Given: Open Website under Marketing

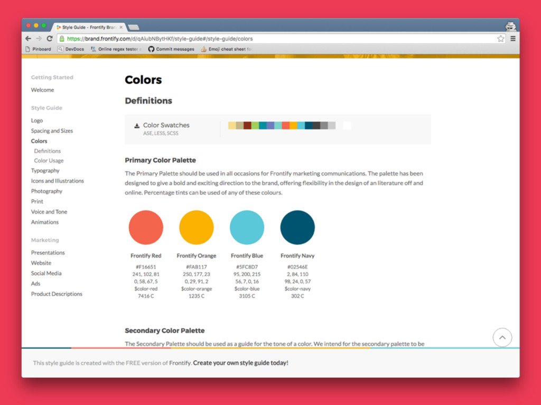Looking at the screenshot, I should [41, 263].
